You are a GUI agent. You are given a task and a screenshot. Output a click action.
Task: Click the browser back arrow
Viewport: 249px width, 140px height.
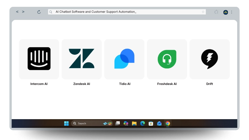coord(17,12)
